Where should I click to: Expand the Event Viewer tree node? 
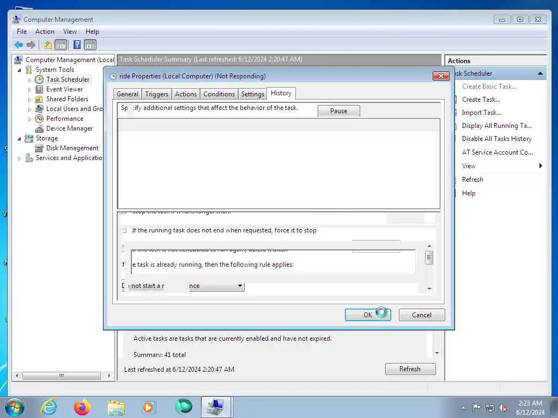coord(29,90)
